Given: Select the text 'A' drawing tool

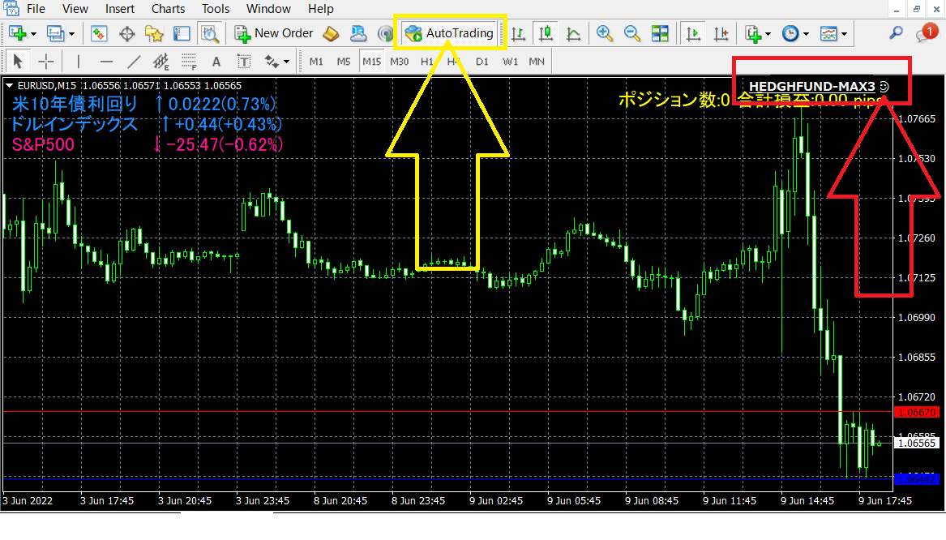Looking at the screenshot, I should coord(216,62).
